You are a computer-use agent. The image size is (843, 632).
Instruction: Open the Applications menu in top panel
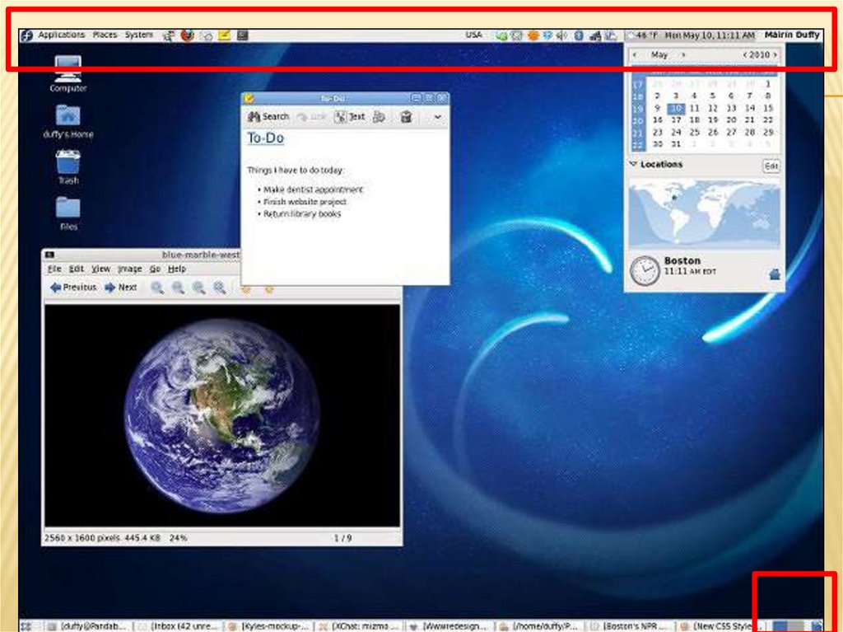(x=61, y=35)
